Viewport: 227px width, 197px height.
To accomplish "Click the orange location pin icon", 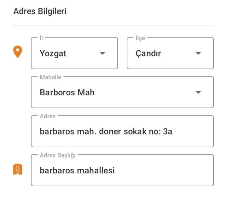I will tap(18, 52).
